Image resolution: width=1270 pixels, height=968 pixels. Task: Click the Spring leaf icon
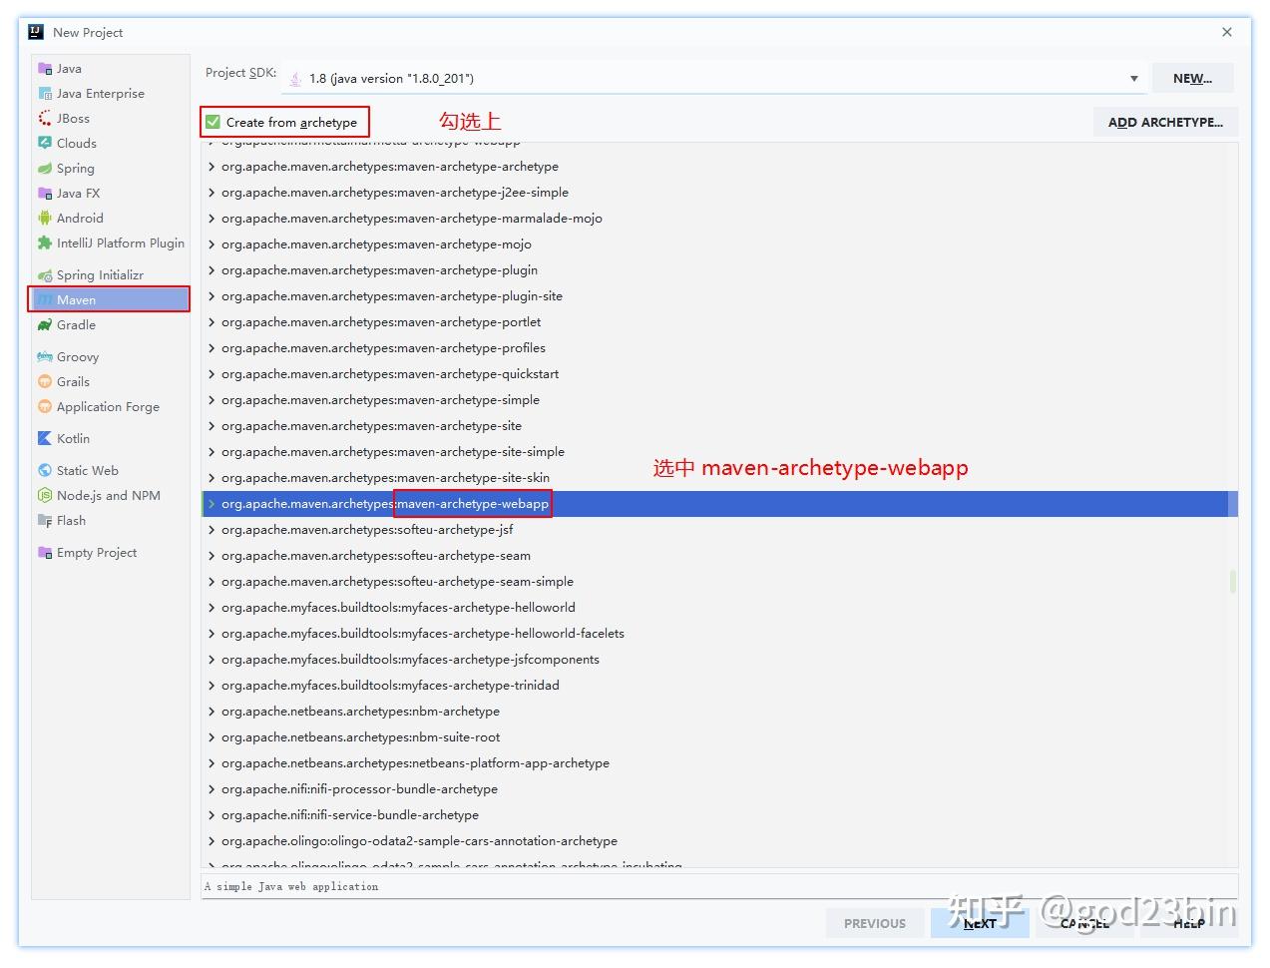pyautogui.click(x=45, y=169)
